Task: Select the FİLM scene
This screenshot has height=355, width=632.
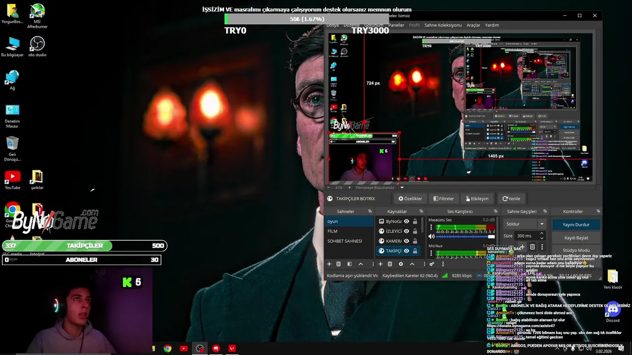Action: 349,231
